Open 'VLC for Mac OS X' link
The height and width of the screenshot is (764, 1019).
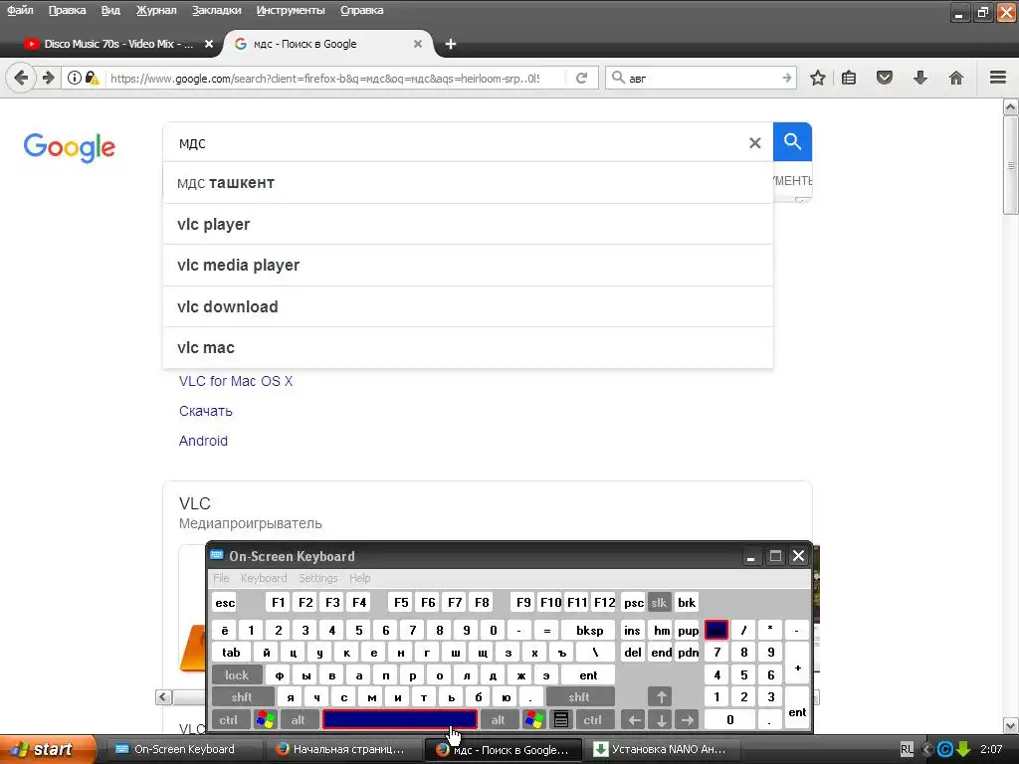click(x=235, y=381)
